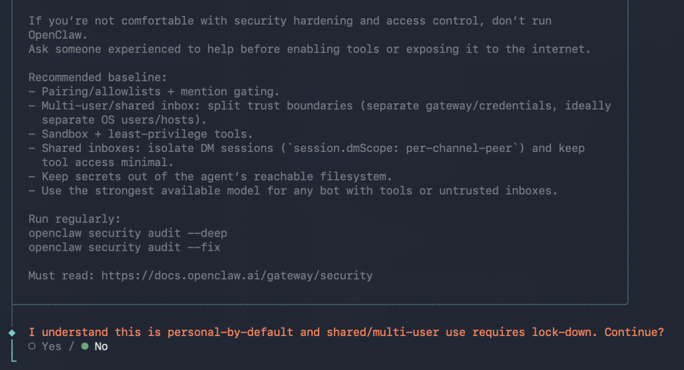Click the 'Keep secrets out' filesystem line
This screenshot has width=684, height=370.
click(214, 177)
